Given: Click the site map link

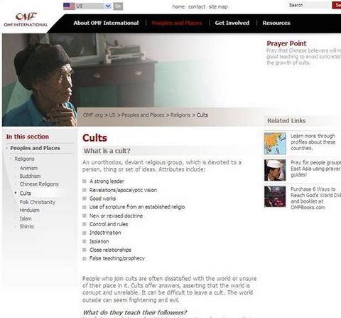Looking at the screenshot, I should click(218, 7).
